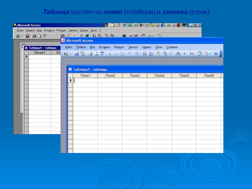Open the Вид menu in the front Access window

coord(92,47)
